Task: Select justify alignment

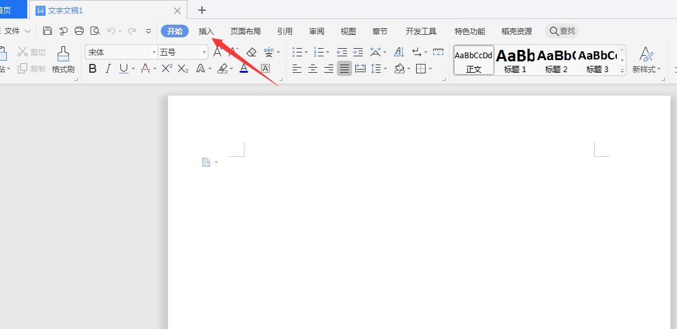Action: [x=344, y=68]
